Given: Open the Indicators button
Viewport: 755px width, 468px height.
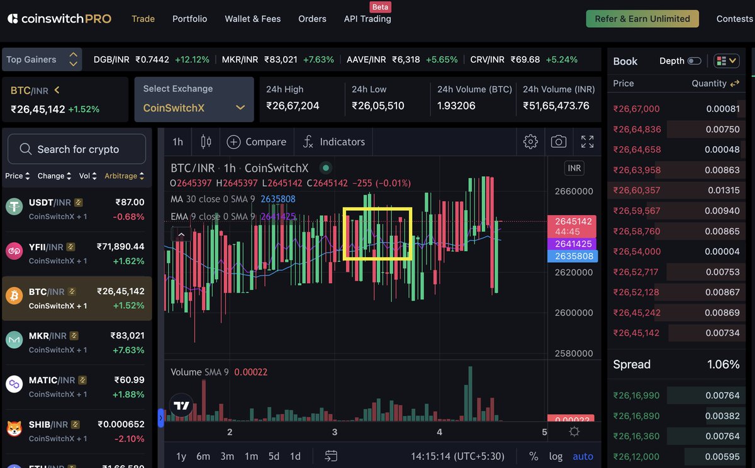Looking at the screenshot, I should [x=333, y=142].
